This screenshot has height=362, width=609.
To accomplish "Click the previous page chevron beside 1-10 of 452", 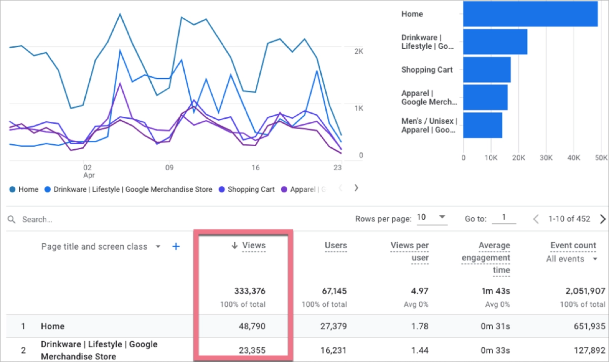I will coord(536,219).
